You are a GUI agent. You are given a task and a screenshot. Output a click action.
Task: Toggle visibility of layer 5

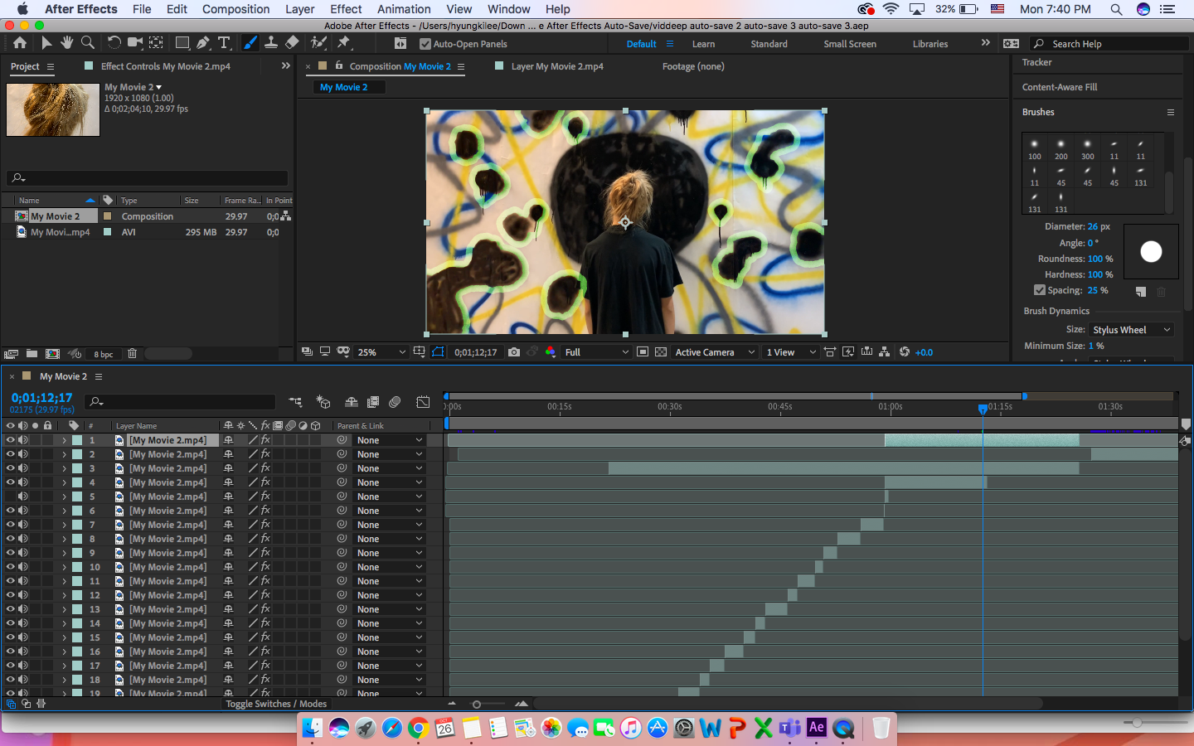[x=11, y=496]
